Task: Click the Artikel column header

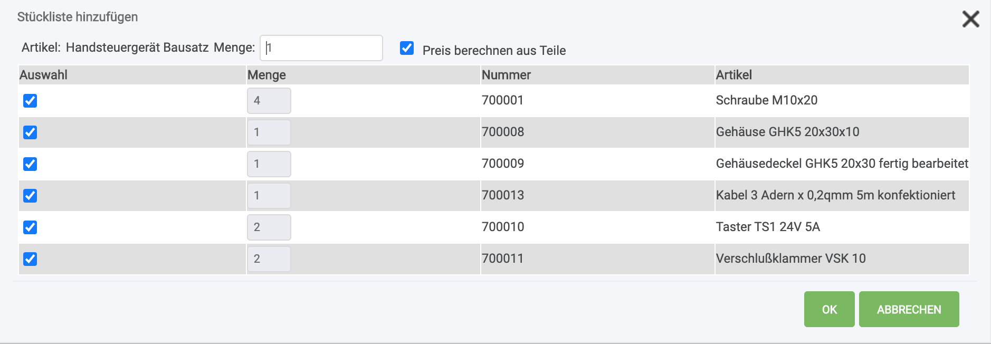Action: point(733,75)
